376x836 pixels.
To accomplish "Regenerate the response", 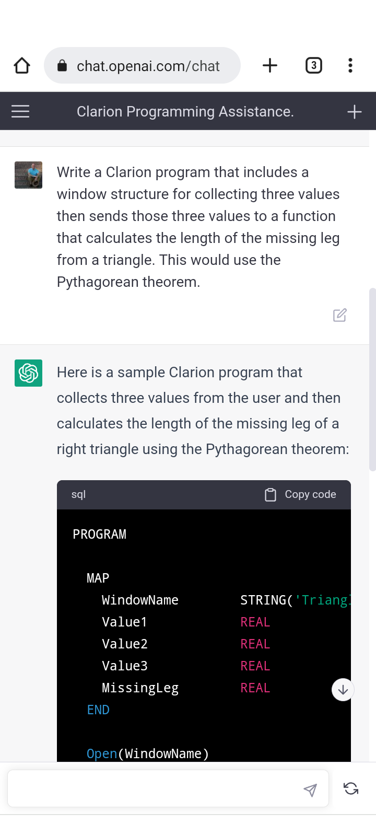I will click(x=351, y=788).
